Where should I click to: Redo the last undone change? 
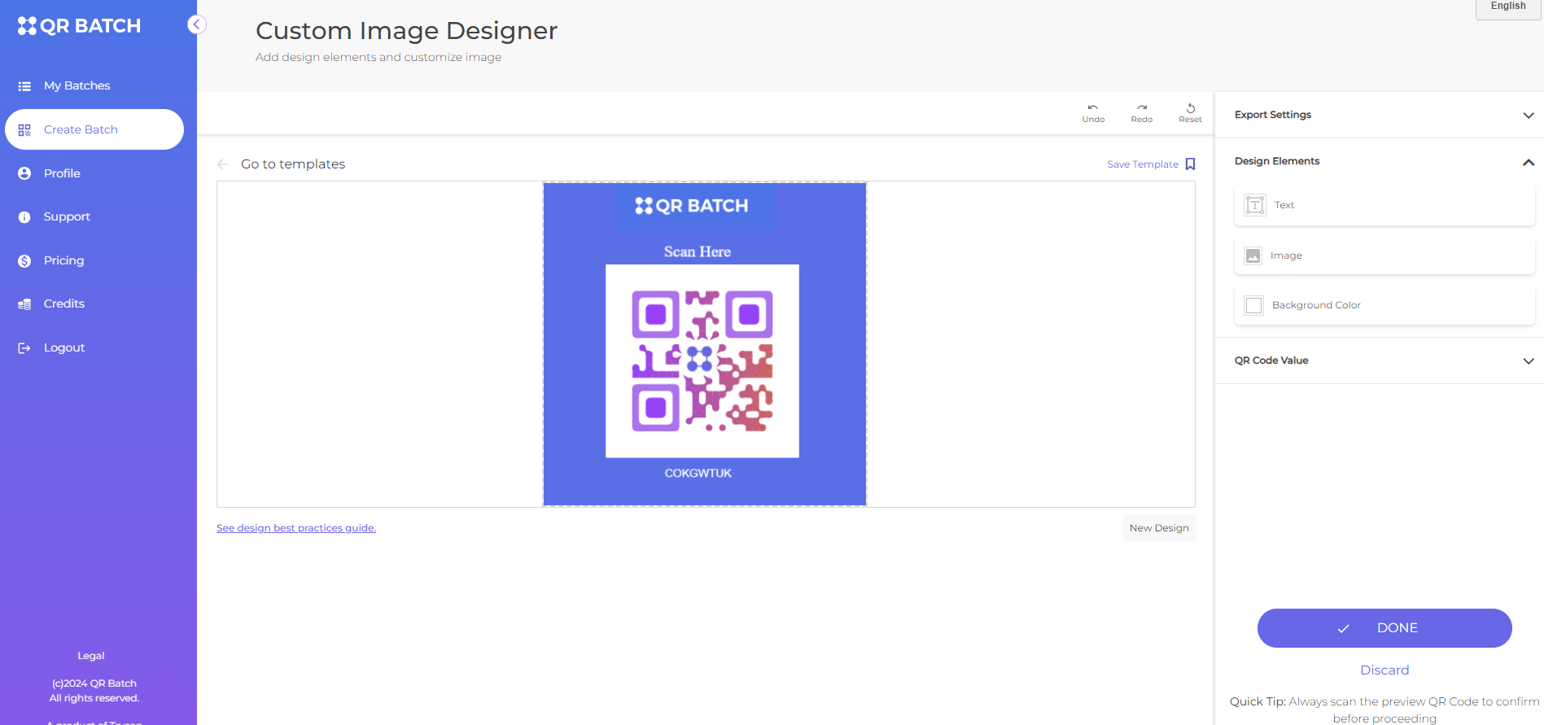(x=1142, y=113)
